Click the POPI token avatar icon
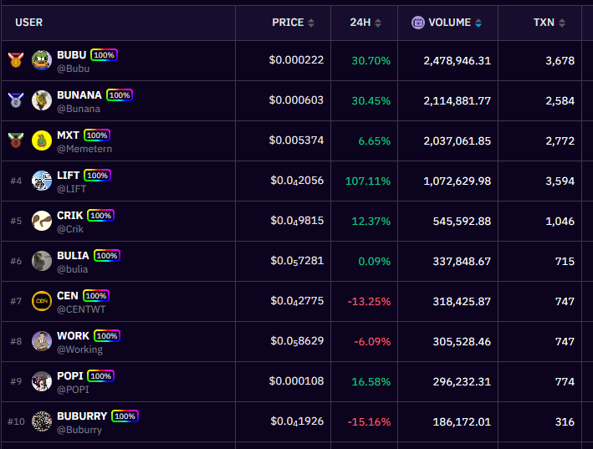The image size is (593, 449). [42, 381]
